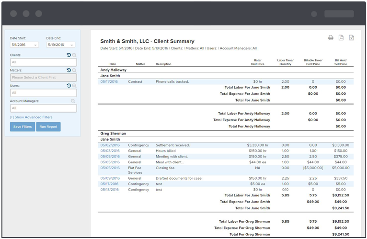This screenshot has width=367, height=239.
Task: Search clients with magnifier icon
Action: pyautogui.click(x=74, y=55)
